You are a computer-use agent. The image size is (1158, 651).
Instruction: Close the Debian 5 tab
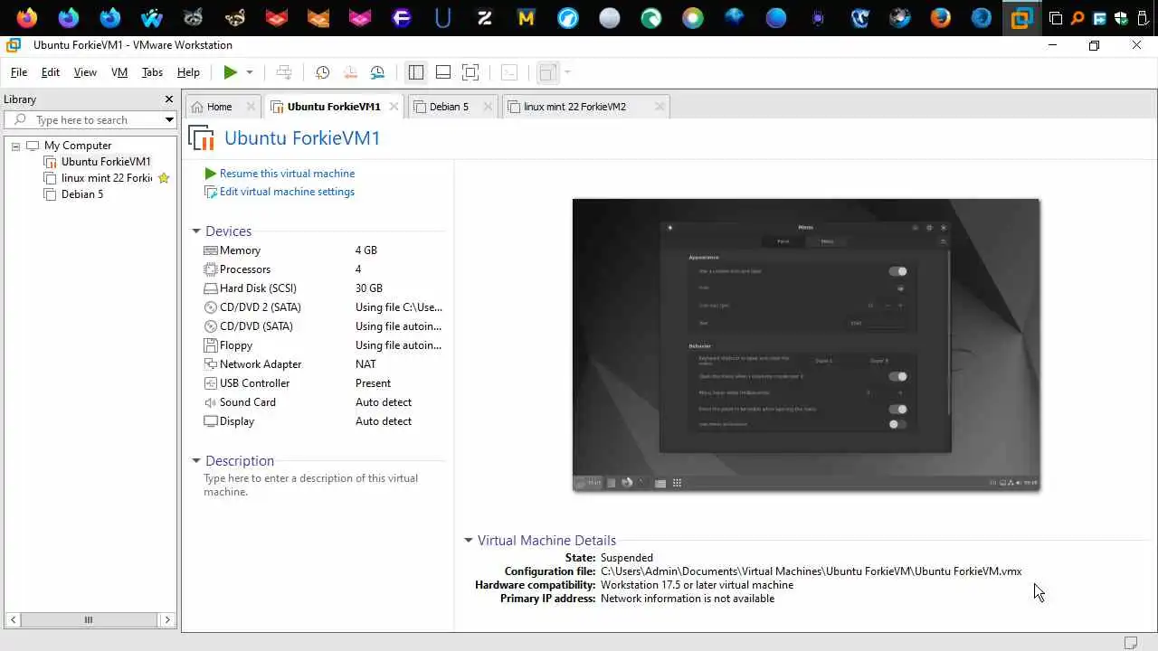point(488,107)
